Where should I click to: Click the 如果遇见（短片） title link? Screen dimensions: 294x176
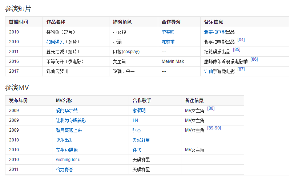(x=63, y=42)
